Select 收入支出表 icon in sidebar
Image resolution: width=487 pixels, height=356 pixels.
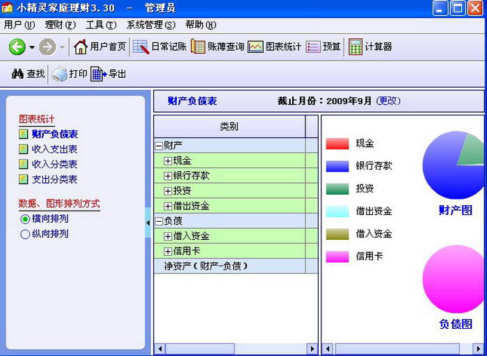pyautogui.click(x=23, y=149)
